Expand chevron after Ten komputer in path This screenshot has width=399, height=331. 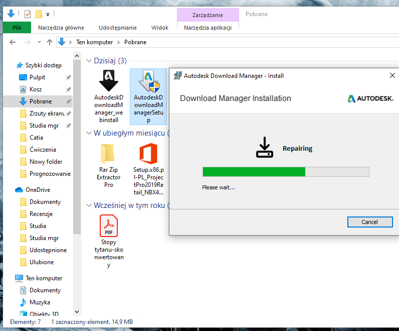click(119, 42)
